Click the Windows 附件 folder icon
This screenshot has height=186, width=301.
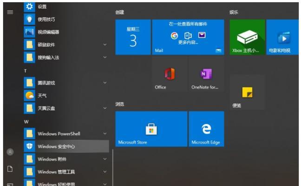click(29, 159)
